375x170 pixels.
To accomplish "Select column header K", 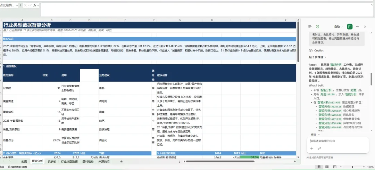I will [x=285, y=20].
